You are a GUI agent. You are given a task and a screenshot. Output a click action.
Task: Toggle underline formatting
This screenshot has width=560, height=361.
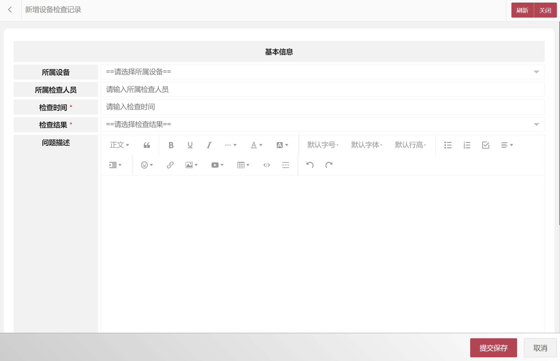tap(190, 145)
